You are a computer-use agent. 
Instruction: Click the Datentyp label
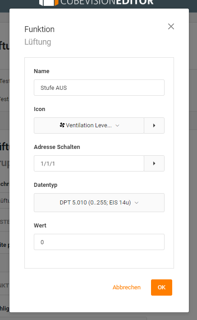pos(46,185)
